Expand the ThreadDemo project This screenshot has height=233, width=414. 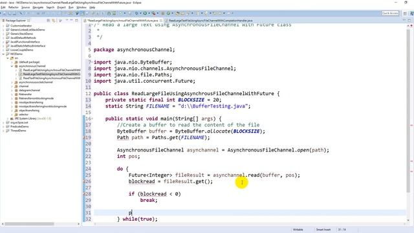(3, 131)
